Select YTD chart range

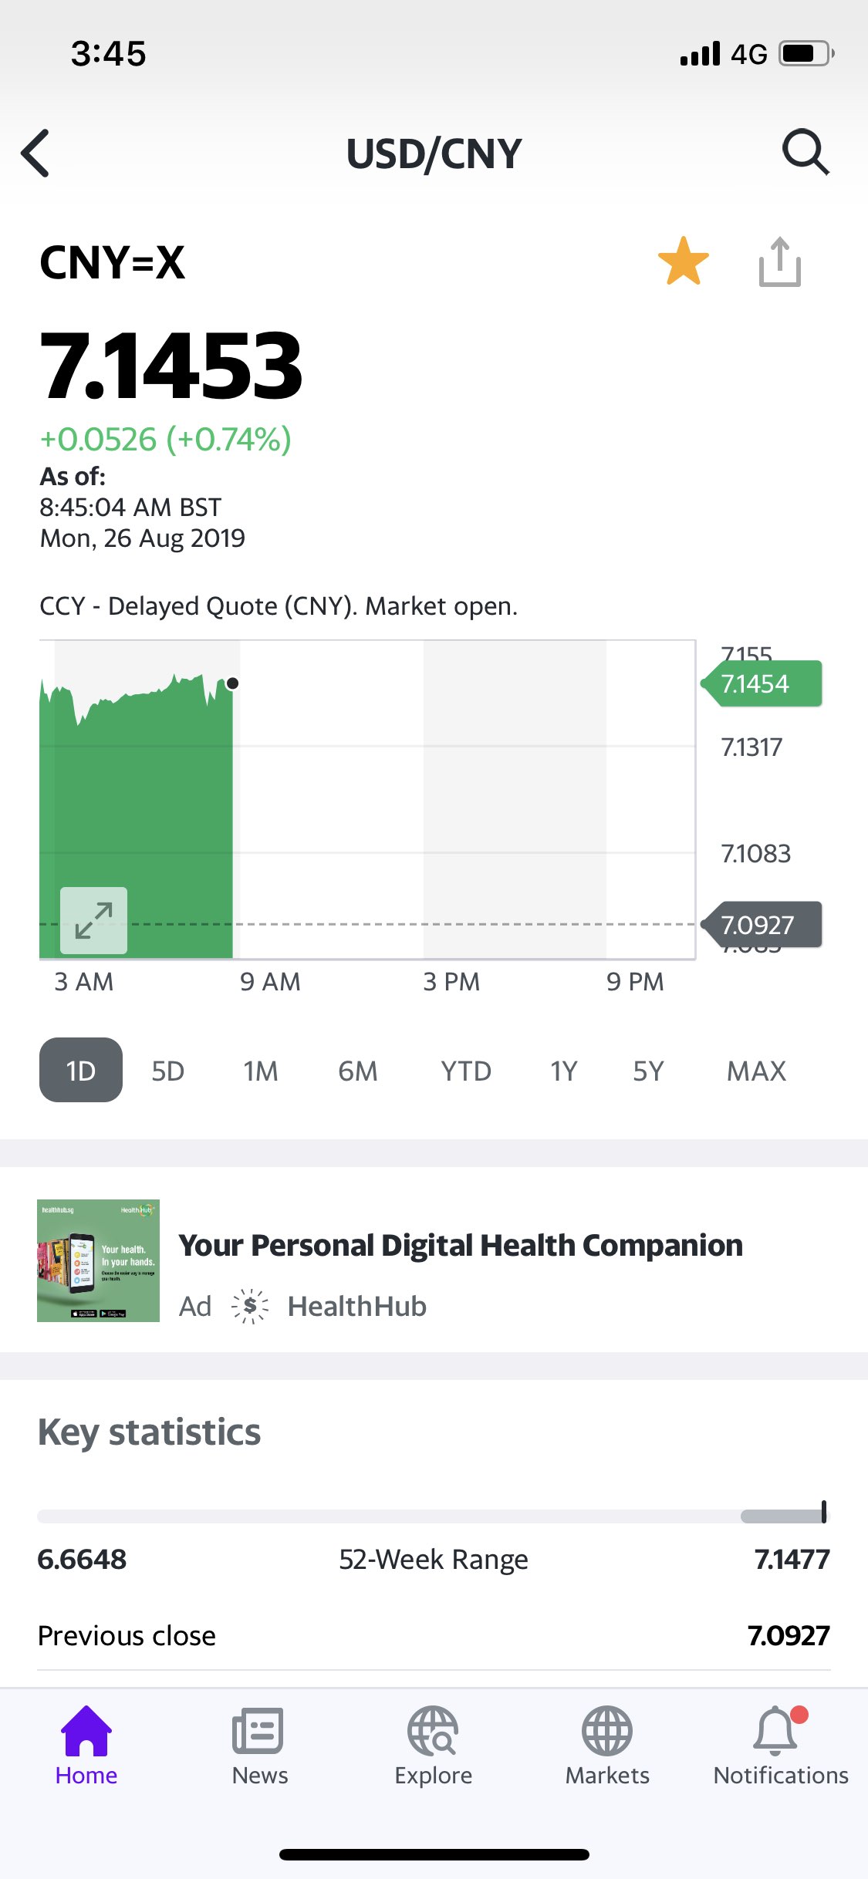[x=466, y=1071]
